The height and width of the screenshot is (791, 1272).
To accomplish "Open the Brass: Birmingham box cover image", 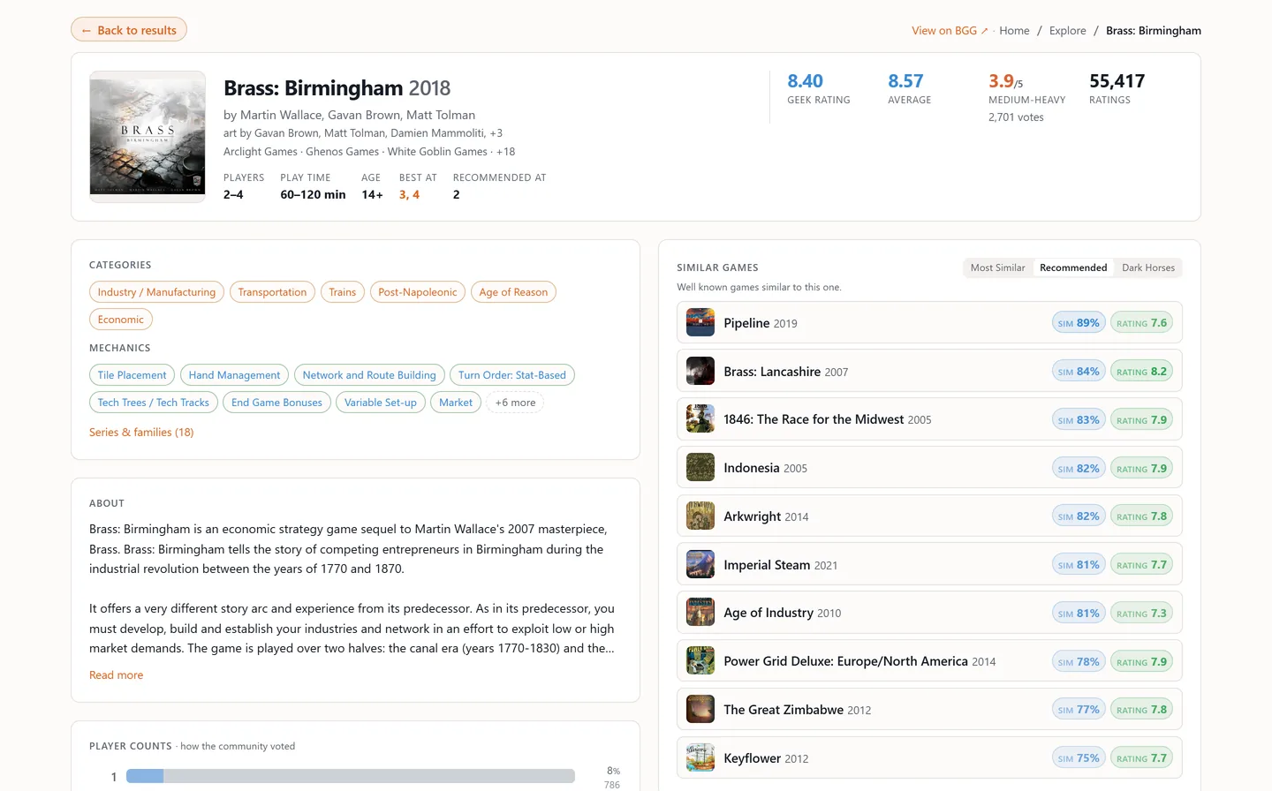I will pos(148,137).
